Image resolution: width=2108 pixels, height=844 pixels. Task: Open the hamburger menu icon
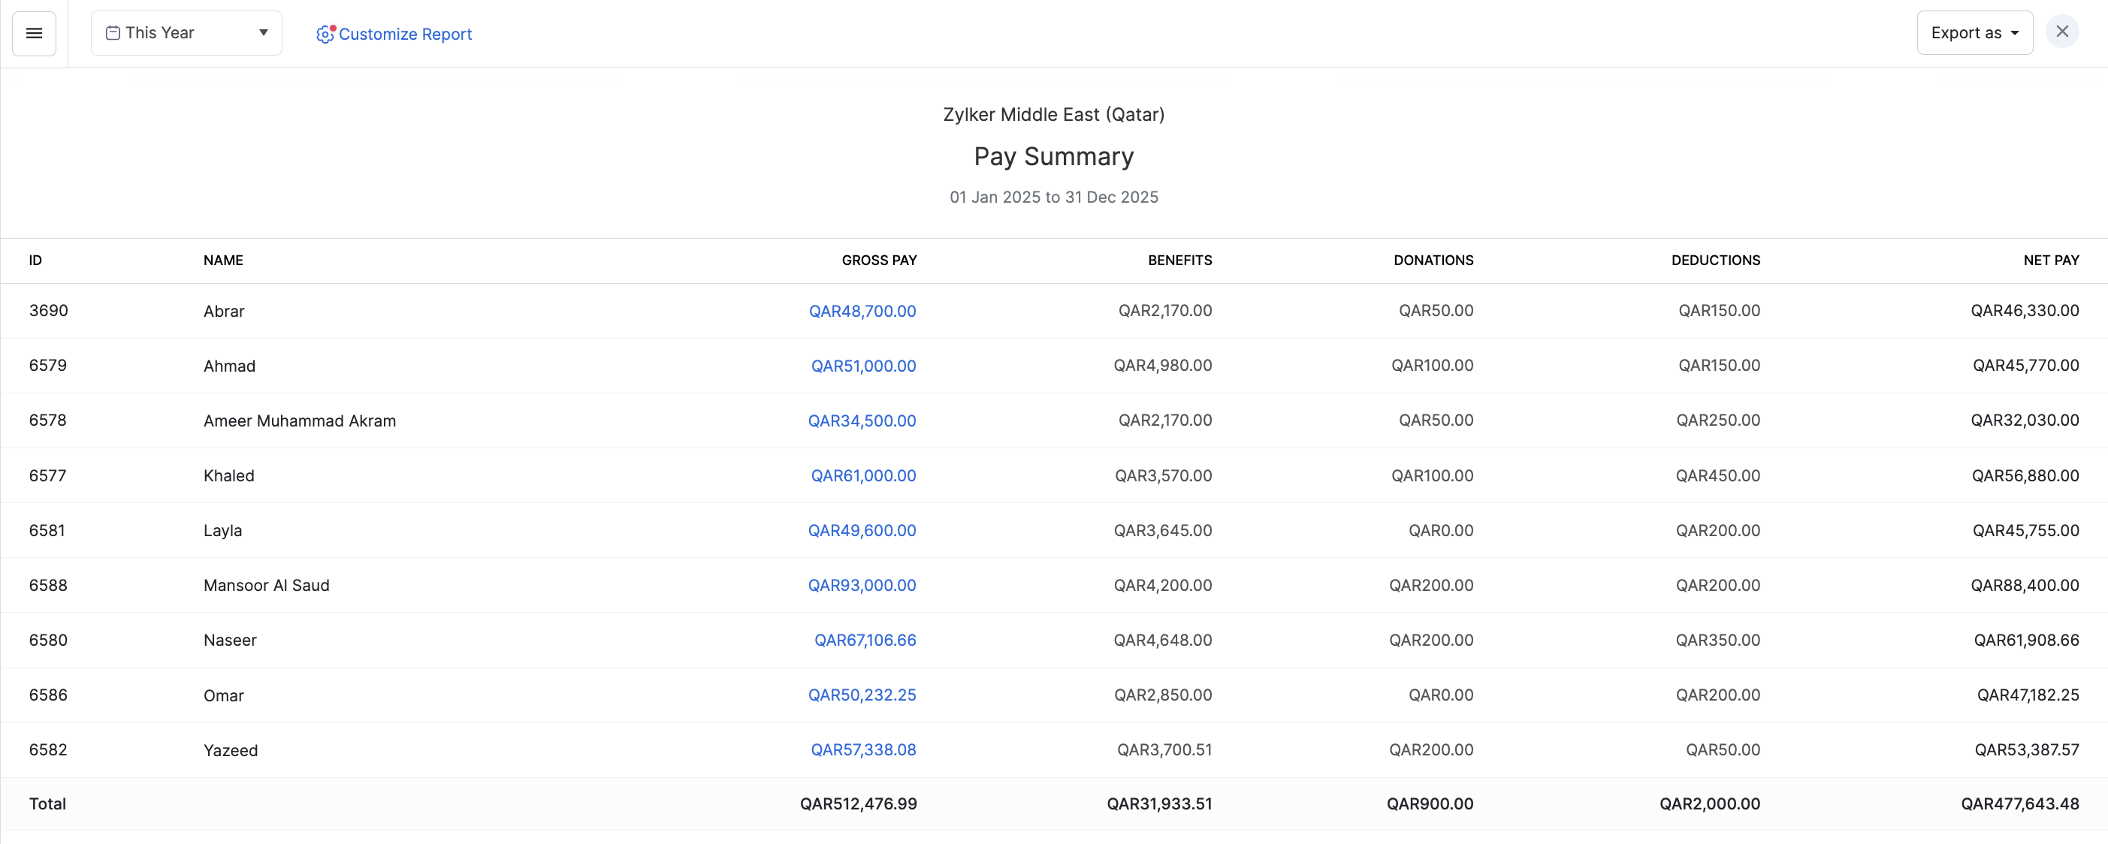[34, 34]
